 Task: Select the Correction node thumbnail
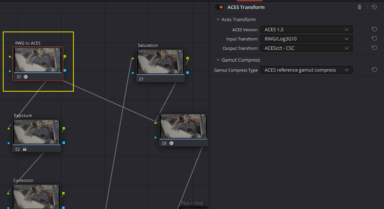[37, 197]
